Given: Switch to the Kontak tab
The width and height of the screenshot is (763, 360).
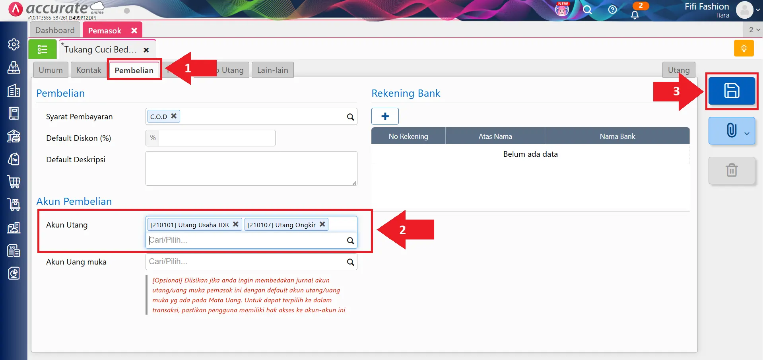Looking at the screenshot, I should pos(89,70).
